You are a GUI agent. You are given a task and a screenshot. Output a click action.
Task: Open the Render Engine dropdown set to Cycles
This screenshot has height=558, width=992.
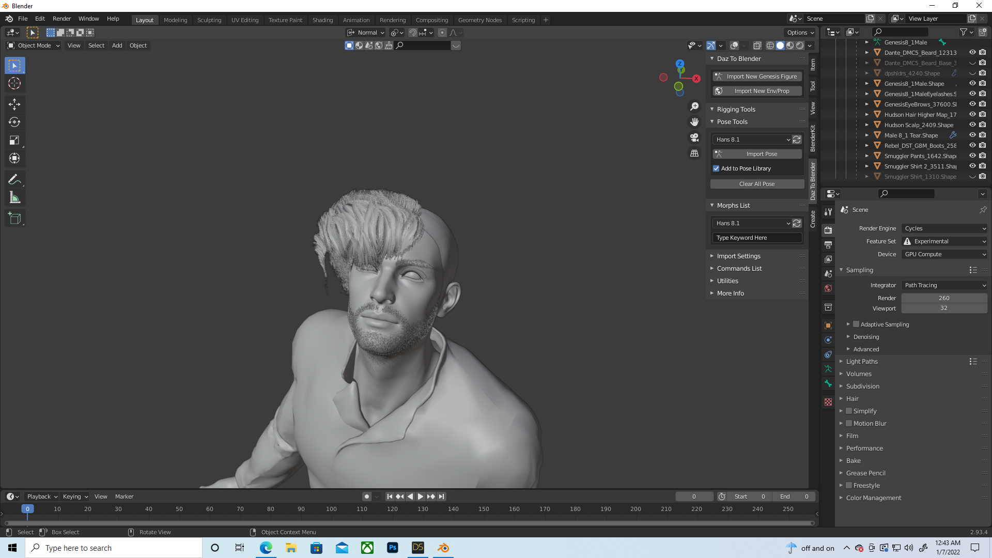click(x=944, y=228)
